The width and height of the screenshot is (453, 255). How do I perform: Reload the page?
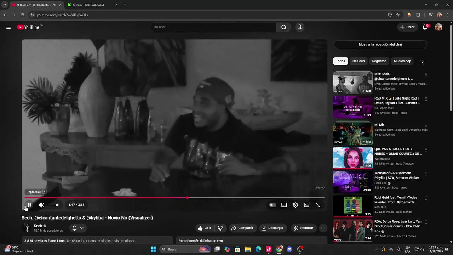coord(22,15)
